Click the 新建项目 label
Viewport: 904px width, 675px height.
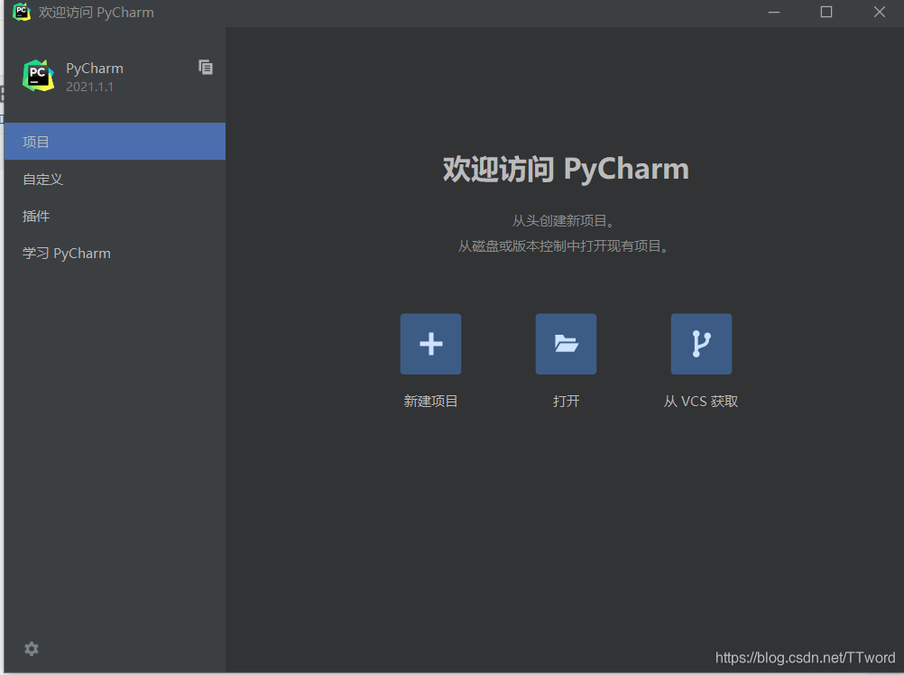point(430,402)
